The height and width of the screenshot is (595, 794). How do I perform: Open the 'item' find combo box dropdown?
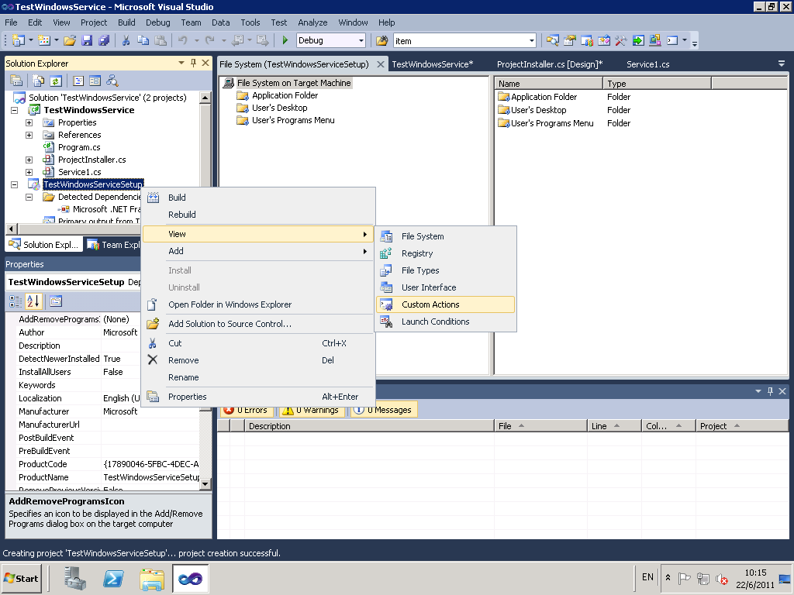532,41
